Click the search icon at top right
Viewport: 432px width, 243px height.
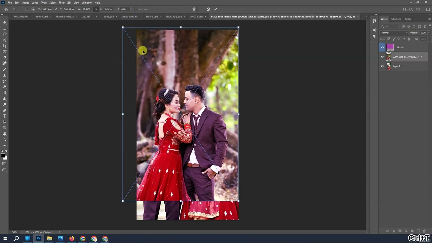click(x=411, y=9)
